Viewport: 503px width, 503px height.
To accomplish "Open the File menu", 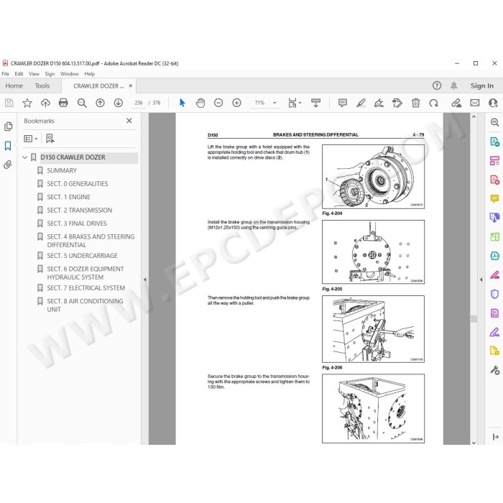I will (6, 74).
